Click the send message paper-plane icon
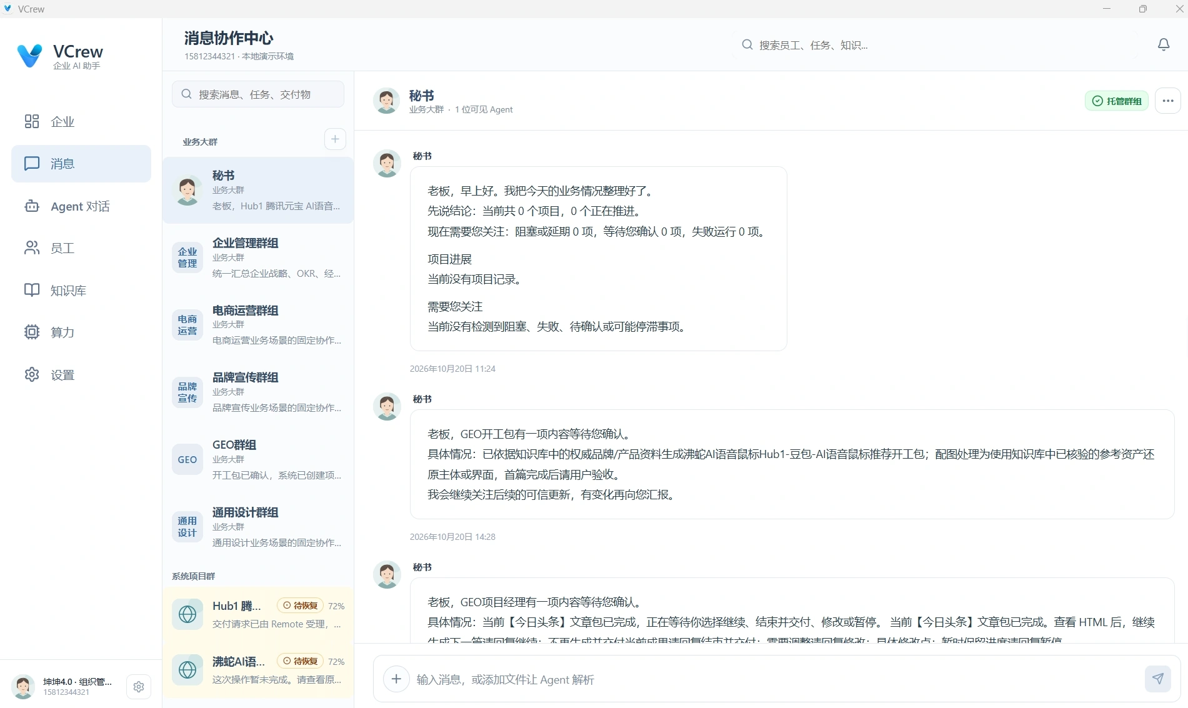The width and height of the screenshot is (1188, 708). point(1157,679)
